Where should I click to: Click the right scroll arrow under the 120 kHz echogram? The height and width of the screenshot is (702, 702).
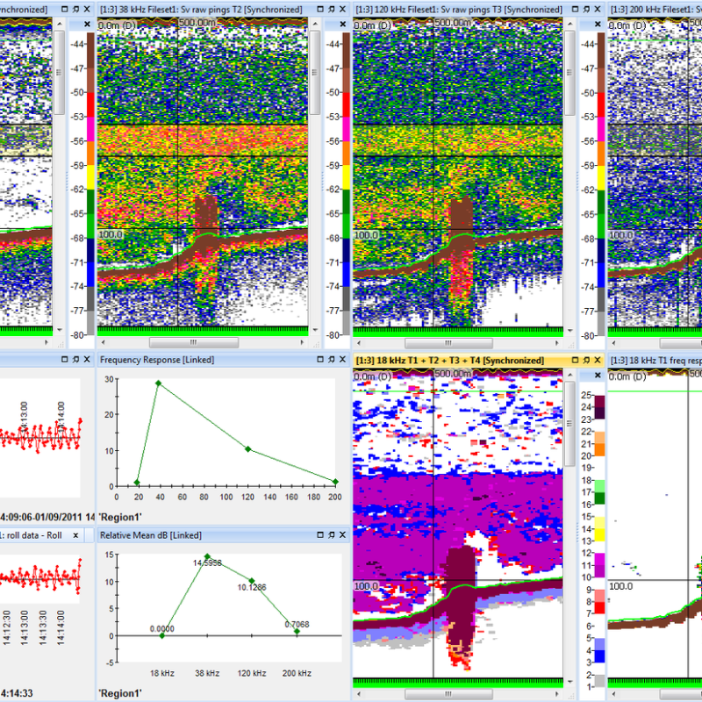click(558, 342)
